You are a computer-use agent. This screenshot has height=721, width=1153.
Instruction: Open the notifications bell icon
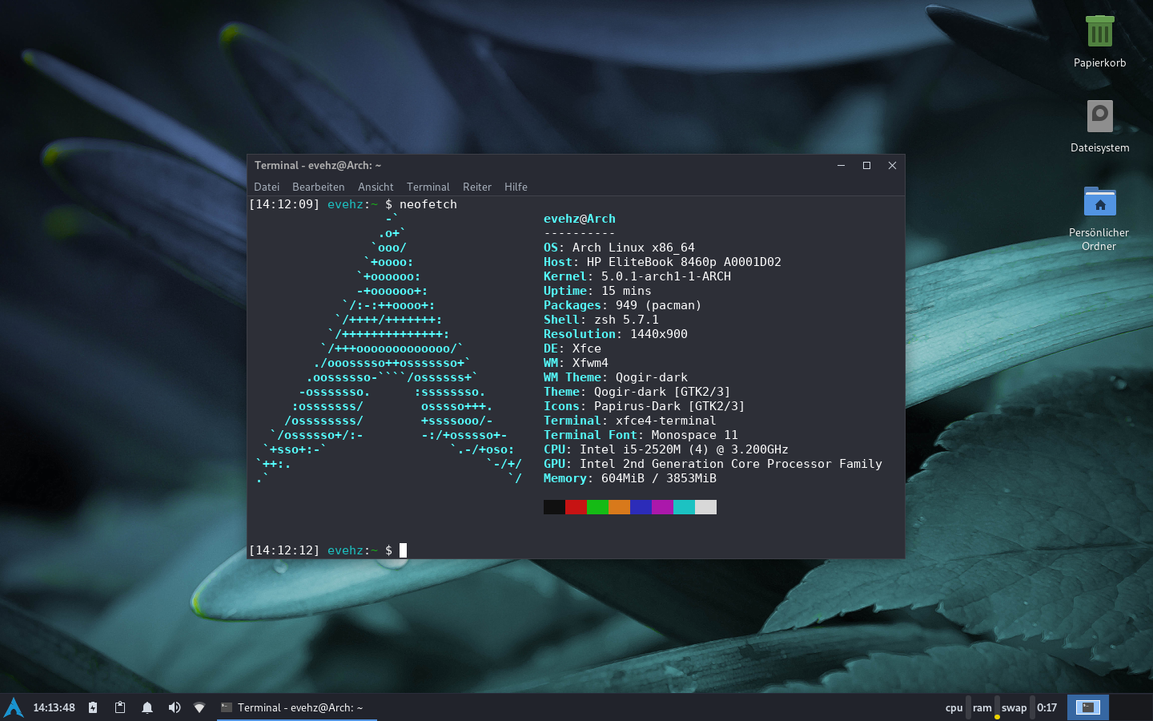pyautogui.click(x=147, y=707)
